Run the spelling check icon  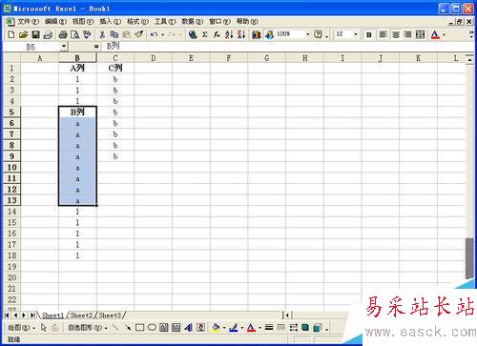[x=87, y=34]
